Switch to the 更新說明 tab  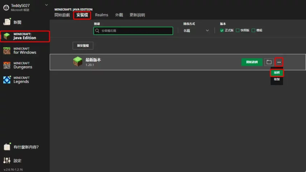[x=137, y=15]
